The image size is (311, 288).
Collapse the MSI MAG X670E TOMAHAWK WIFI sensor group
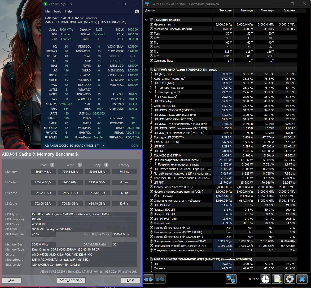click(146, 259)
